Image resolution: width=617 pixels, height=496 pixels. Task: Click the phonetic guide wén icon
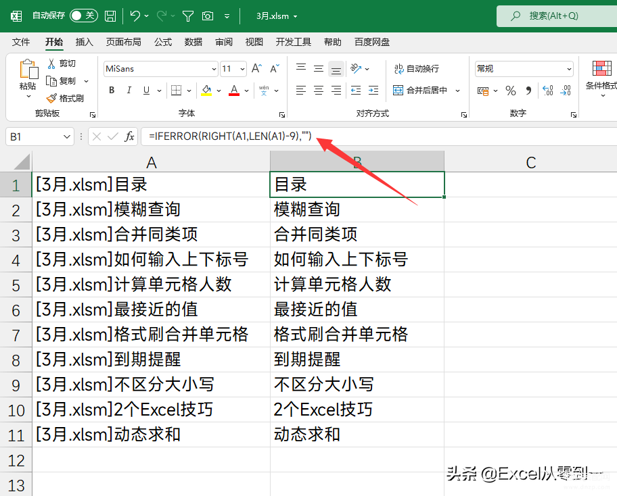click(264, 91)
